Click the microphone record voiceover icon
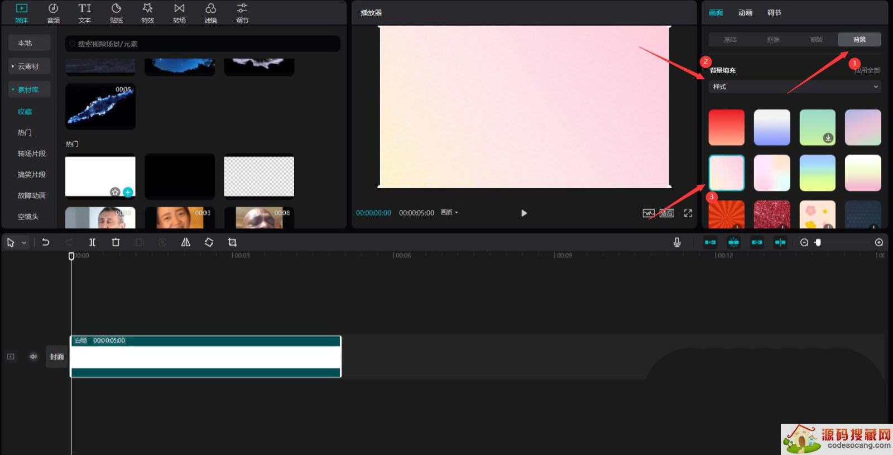 [x=676, y=242]
